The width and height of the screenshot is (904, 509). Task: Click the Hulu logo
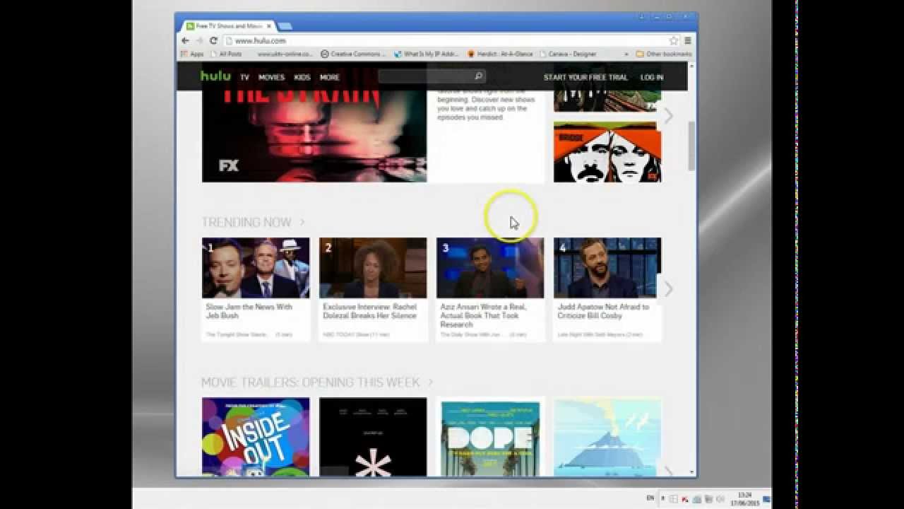215,76
